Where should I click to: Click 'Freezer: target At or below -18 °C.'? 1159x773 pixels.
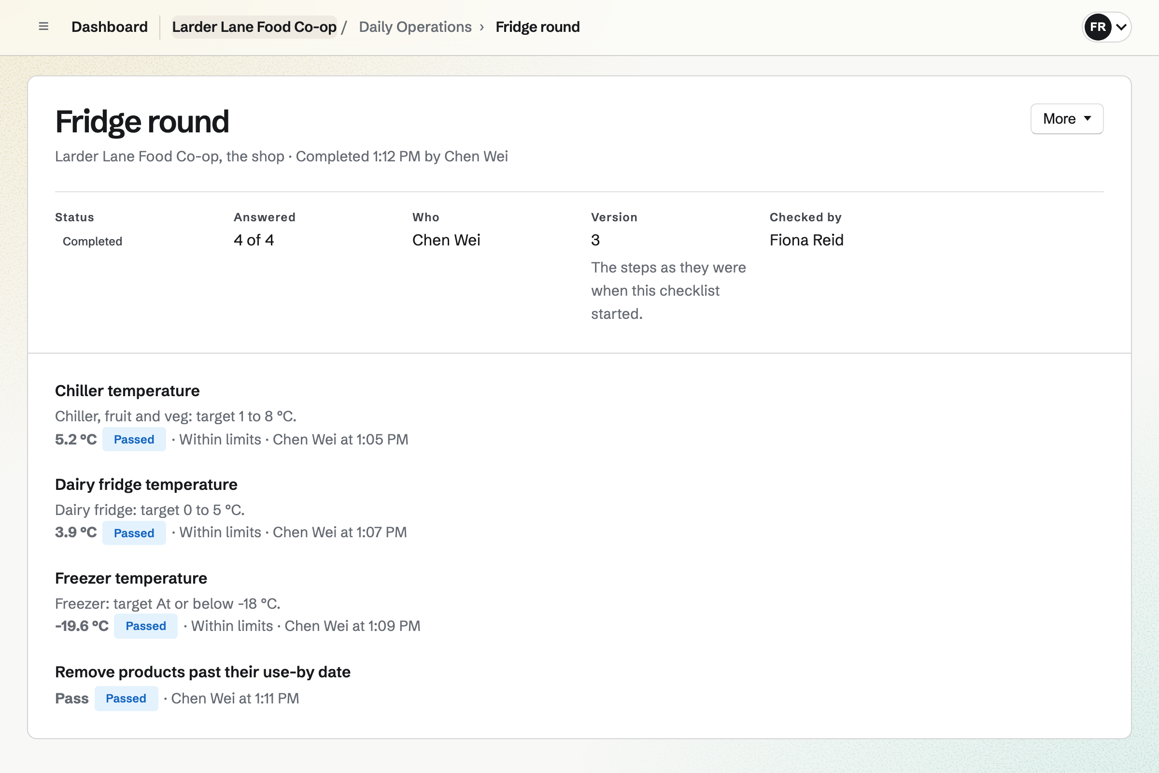(168, 603)
